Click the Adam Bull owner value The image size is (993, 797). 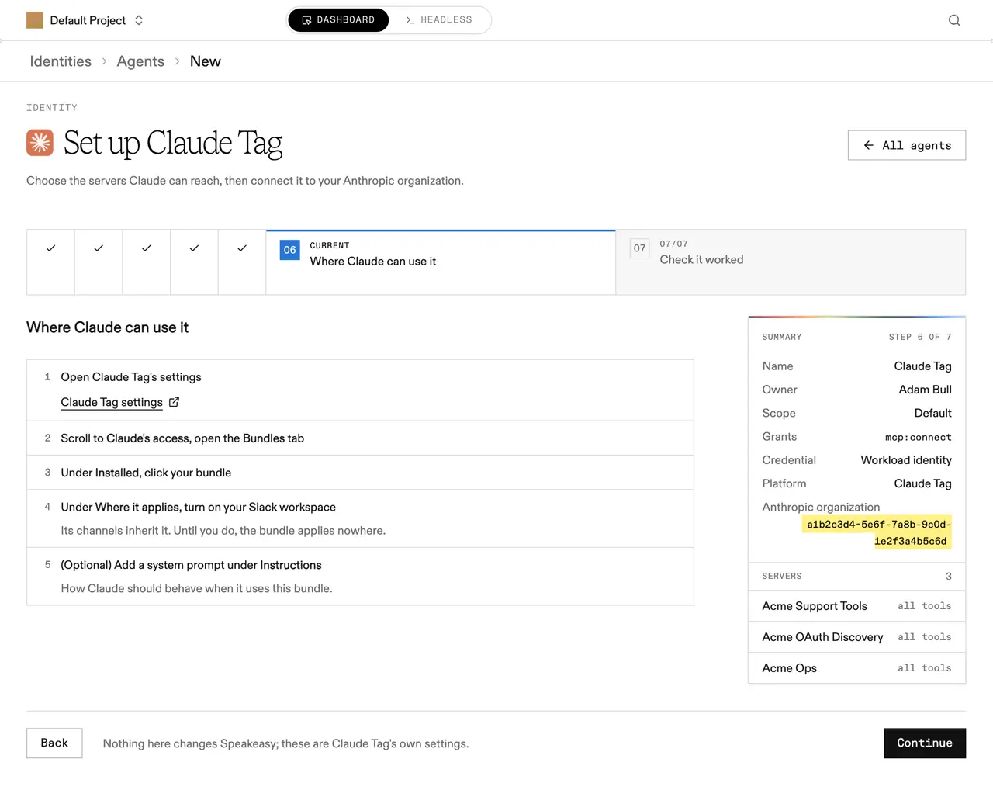pyautogui.click(x=925, y=390)
